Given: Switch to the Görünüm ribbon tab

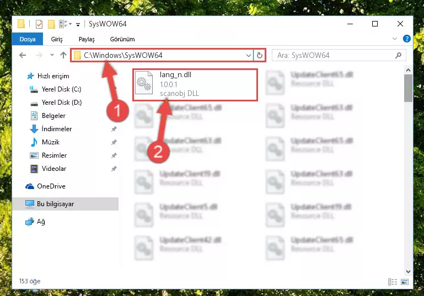Looking at the screenshot, I should (x=122, y=39).
